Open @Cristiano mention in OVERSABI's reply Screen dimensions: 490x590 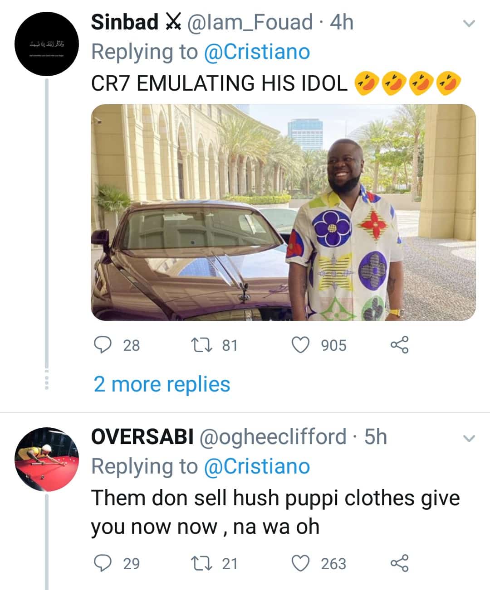pos(257,467)
